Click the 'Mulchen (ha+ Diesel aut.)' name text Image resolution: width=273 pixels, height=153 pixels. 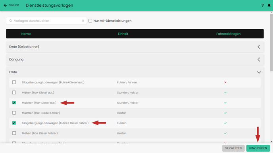coord(39,103)
